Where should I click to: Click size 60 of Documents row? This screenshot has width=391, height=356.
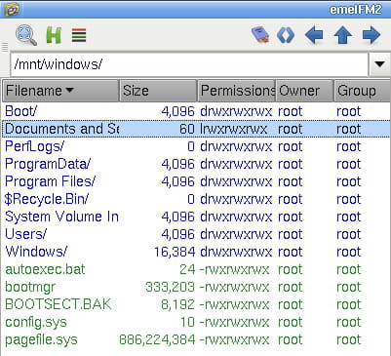point(187,129)
